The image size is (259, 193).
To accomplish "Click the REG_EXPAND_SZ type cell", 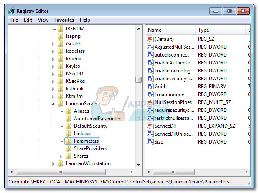I will (x=216, y=126).
